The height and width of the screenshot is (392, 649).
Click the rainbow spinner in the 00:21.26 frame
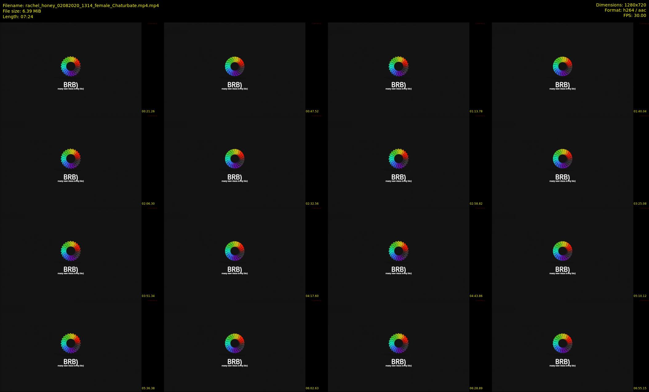point(71,66)
